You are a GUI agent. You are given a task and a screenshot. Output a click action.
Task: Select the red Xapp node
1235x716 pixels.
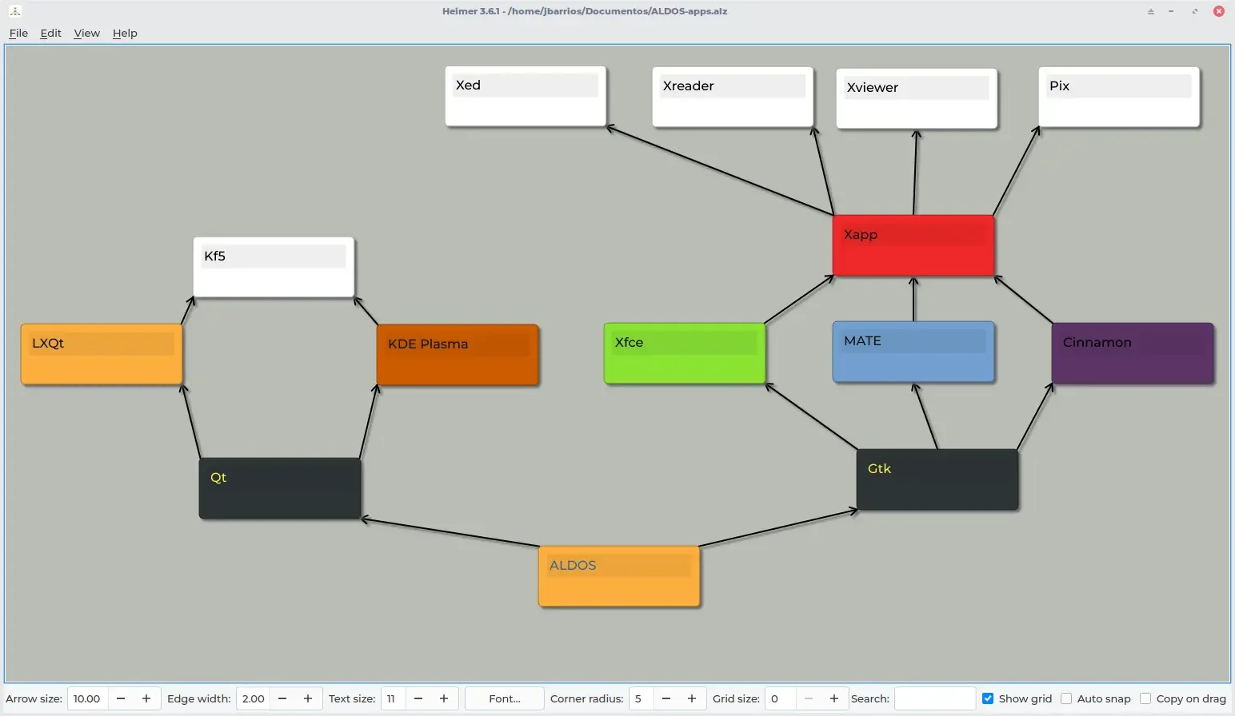point(913,245)
